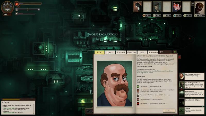Go to the Shops tab
Viewport: 206px width, 116px height.
pos(142,52)
